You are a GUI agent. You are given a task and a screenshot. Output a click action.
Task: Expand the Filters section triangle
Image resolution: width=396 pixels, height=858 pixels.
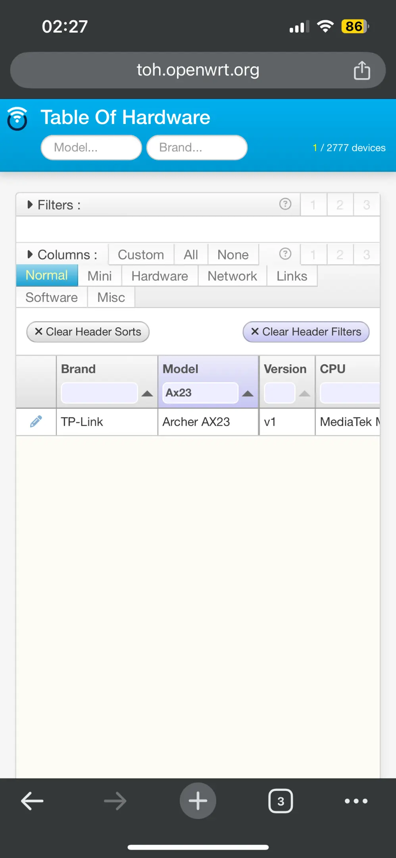point(30,205)
